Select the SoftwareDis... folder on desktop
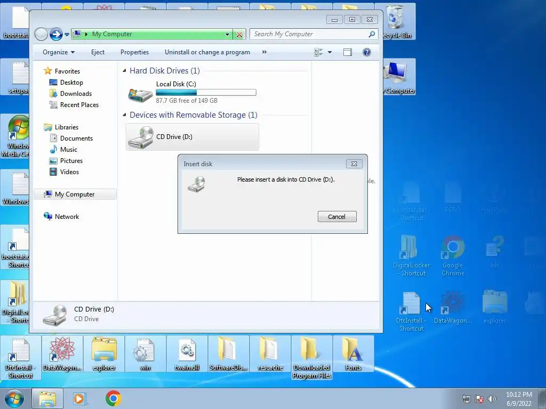The image size is (546, 409). pyautogui.click(x=228, y=354)
